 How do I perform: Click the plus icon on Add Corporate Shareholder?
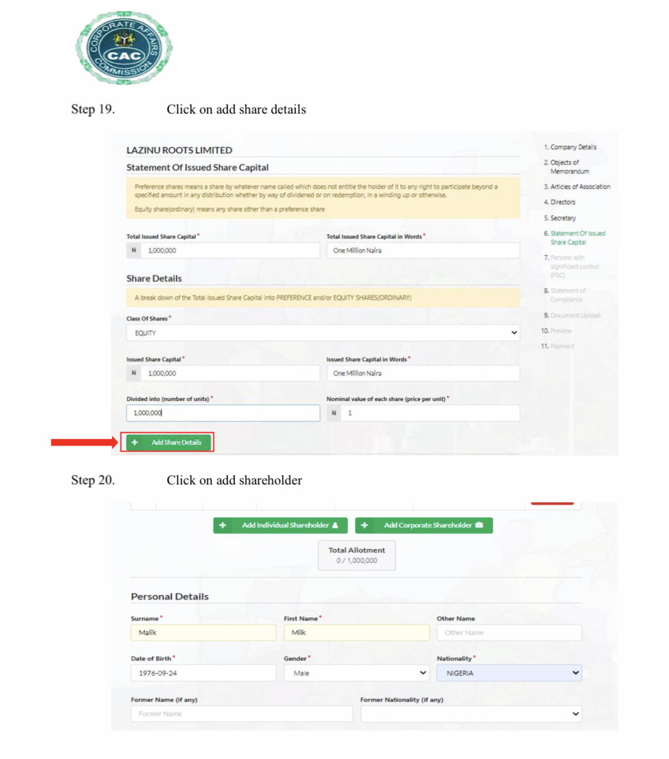364,525
